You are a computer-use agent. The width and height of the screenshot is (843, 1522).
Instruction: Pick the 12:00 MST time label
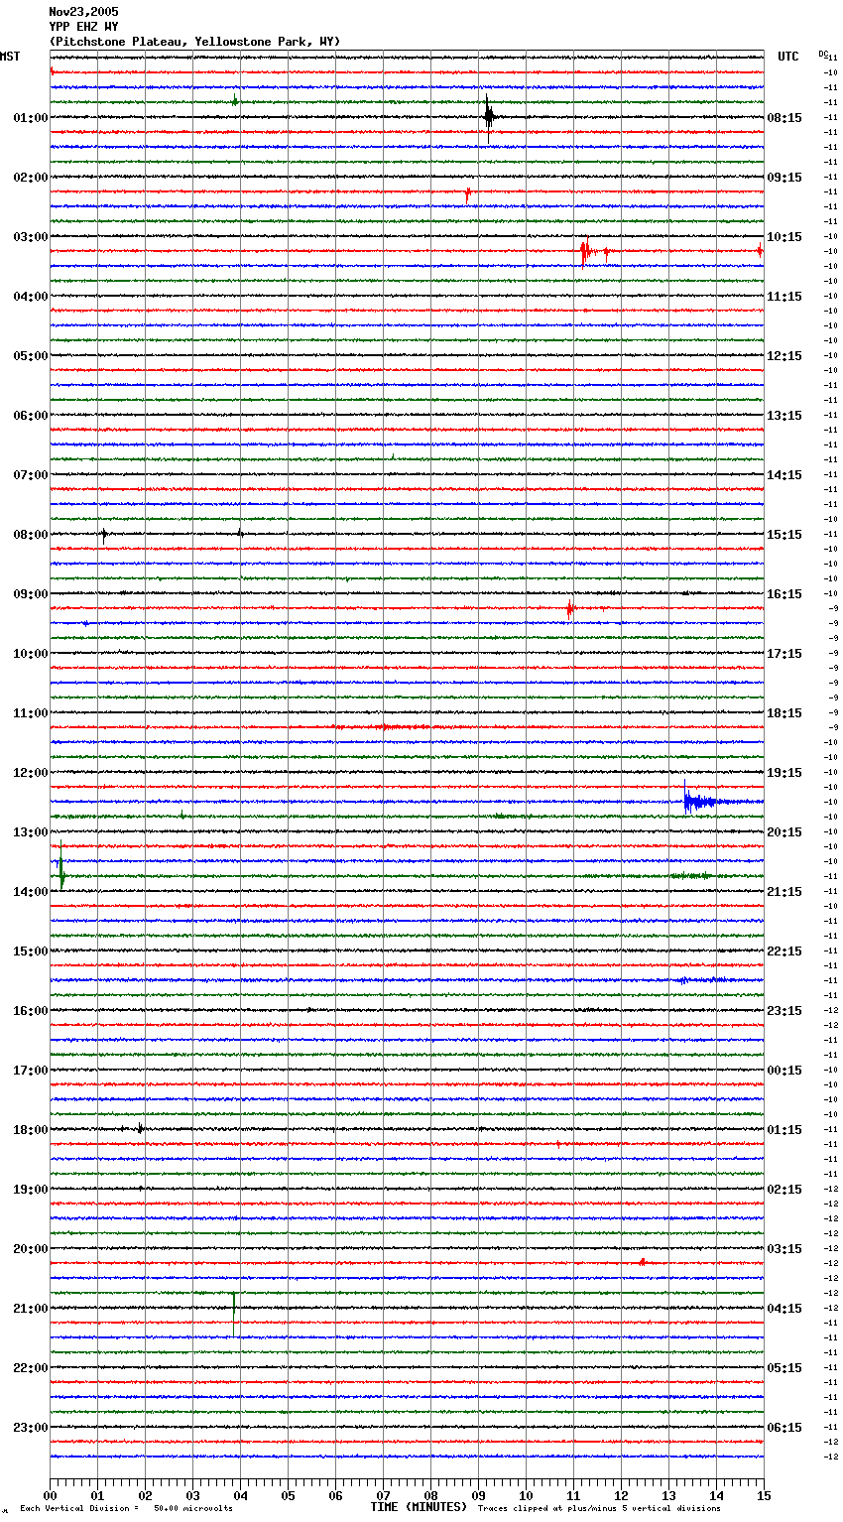pyautogui.click(x=31, y=773)
